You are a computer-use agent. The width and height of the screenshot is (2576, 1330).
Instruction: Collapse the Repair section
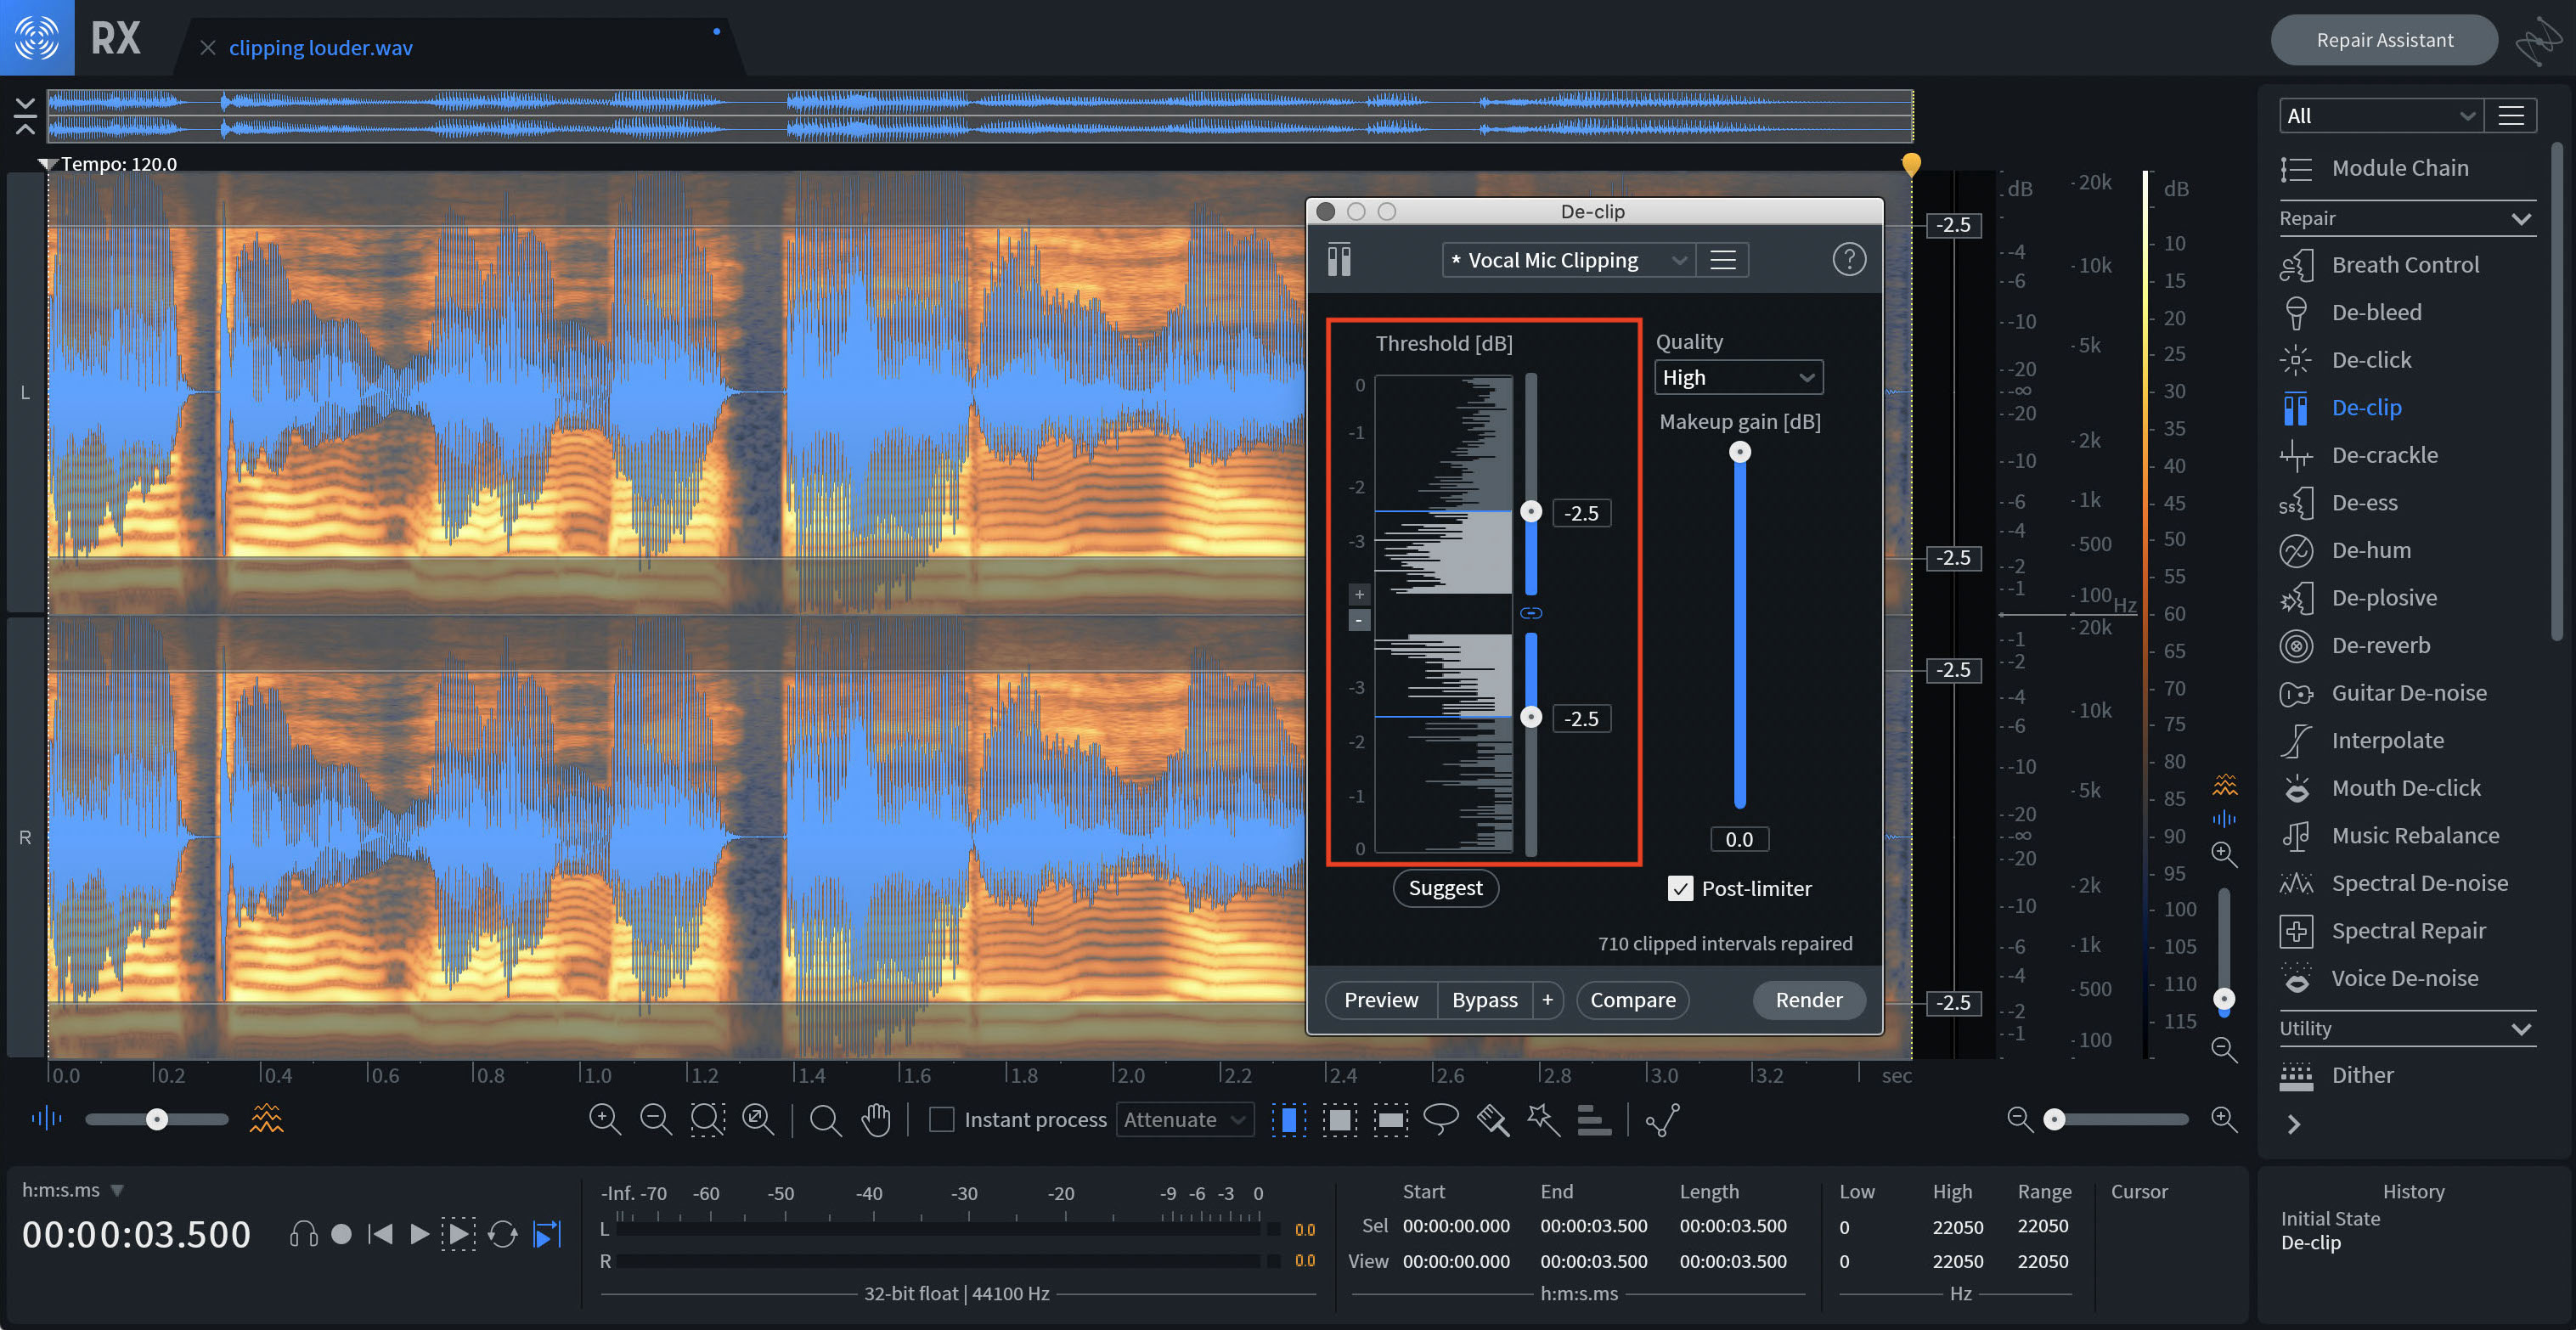click(x=2521, y=219)
